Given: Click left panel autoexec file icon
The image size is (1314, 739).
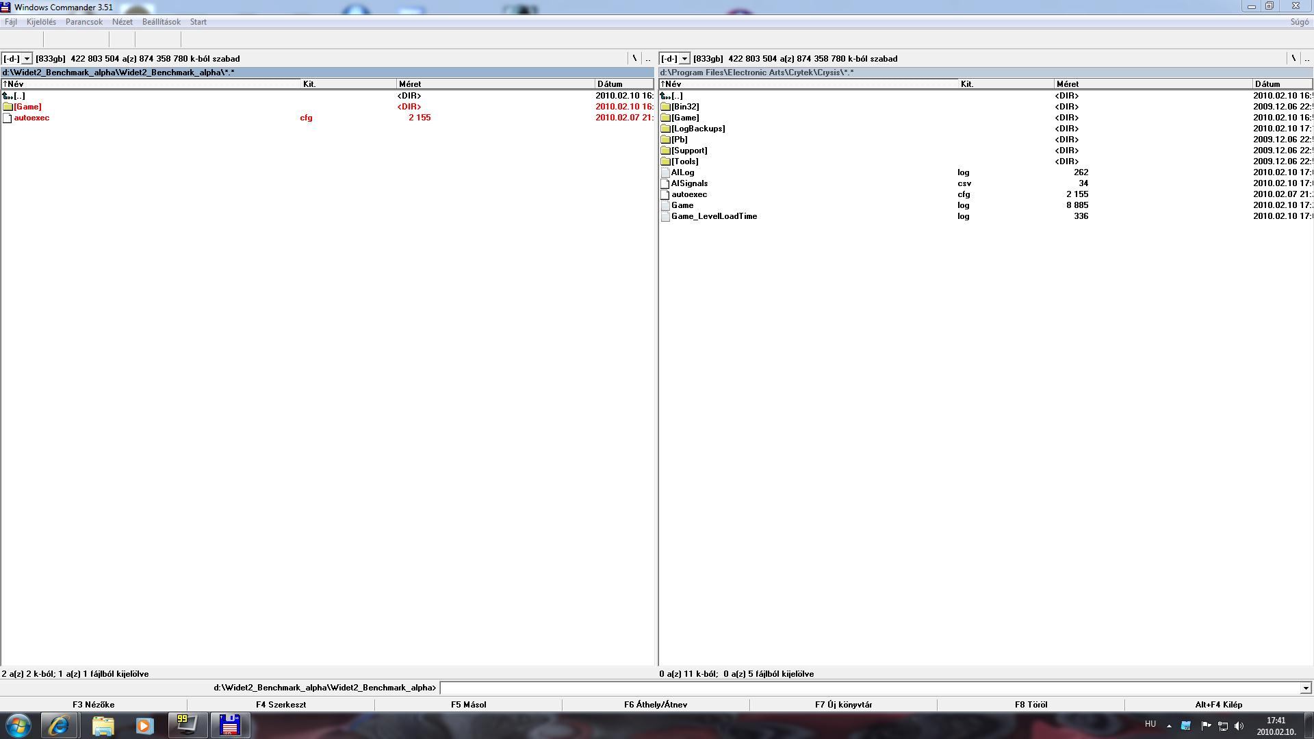Looking at the screenshot, I should [8, 118].
